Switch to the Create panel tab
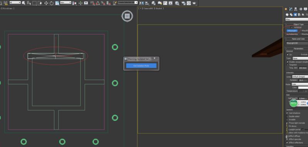This screenshot has width=308, height=147. click(x=286, y=9)
